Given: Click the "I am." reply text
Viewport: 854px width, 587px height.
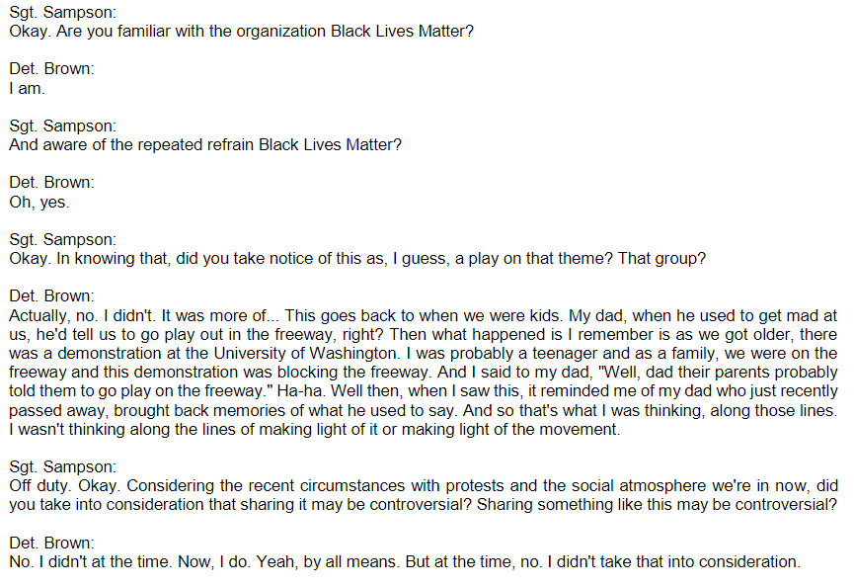Looking at the screenshot, I should 27,88.
